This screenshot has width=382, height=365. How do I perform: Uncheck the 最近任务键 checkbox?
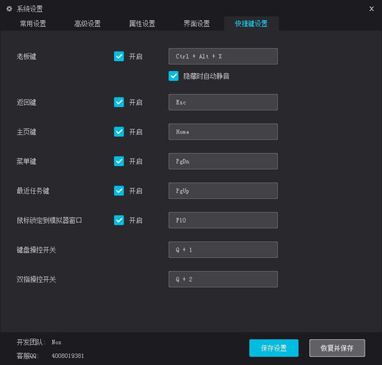[119, 190]
